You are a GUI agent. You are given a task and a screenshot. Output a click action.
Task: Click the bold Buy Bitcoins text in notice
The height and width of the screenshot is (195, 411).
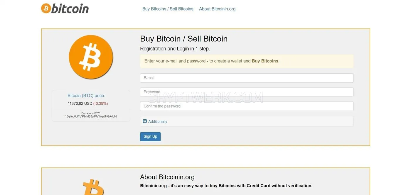[265, 61]
